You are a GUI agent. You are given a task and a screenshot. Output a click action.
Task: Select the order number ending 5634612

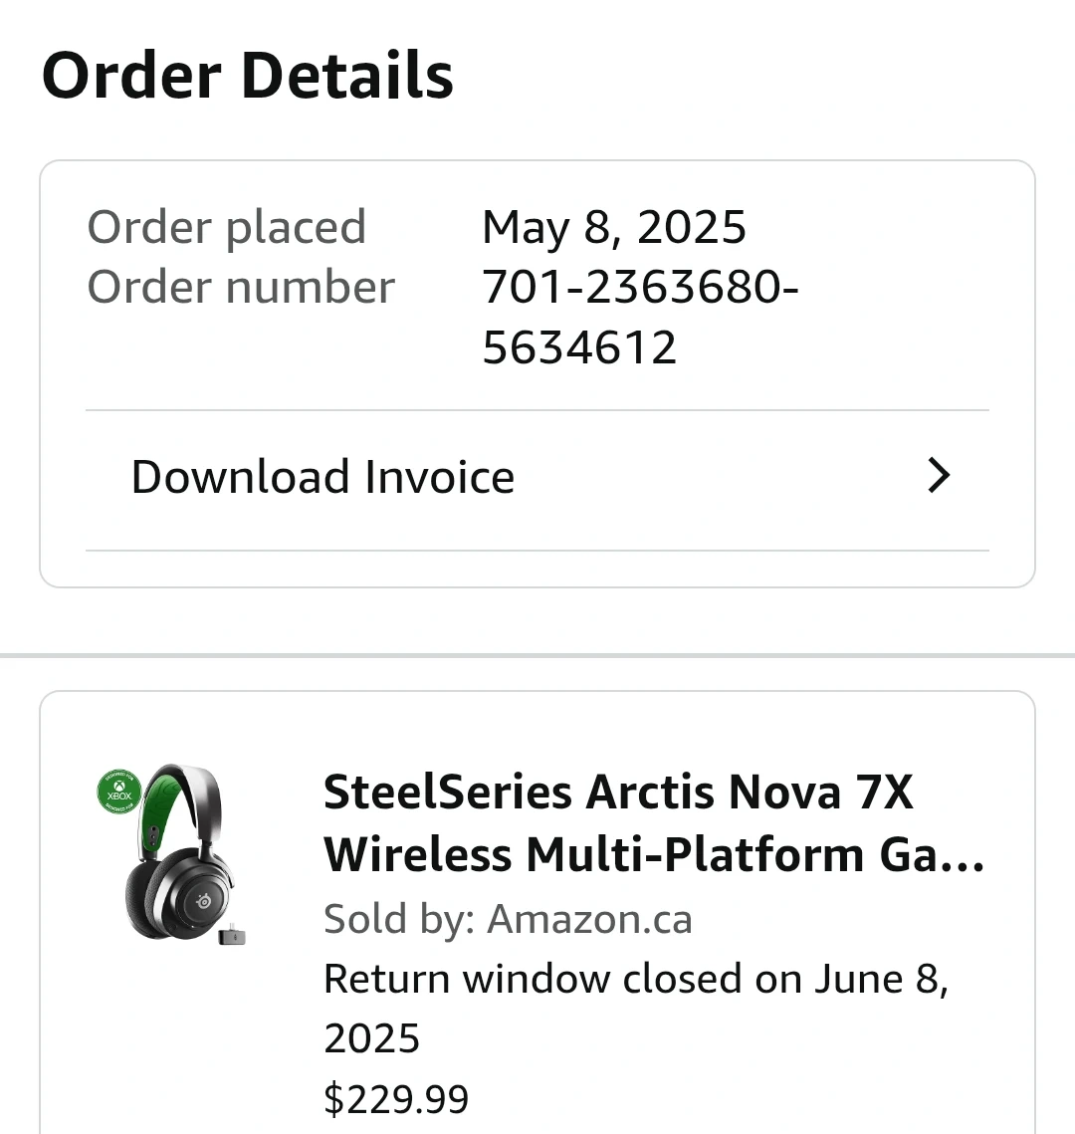click(x=579, y=347)
